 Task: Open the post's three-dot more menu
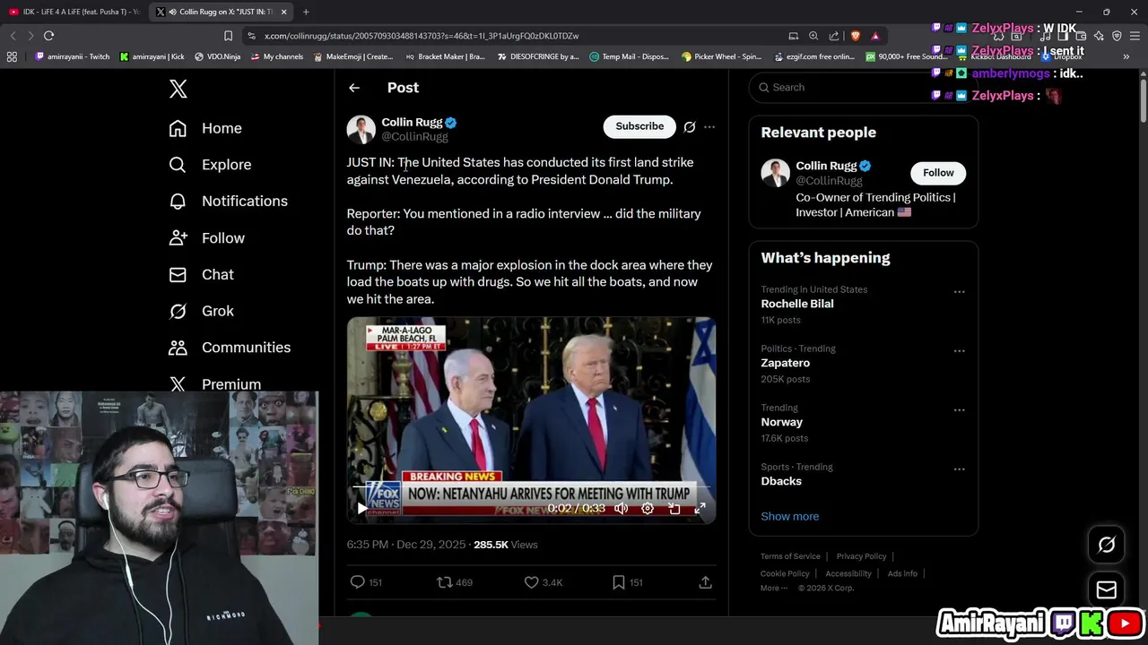pyautogui.click(x=709, y=127)
